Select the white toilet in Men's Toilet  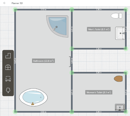tap(116, 16)
